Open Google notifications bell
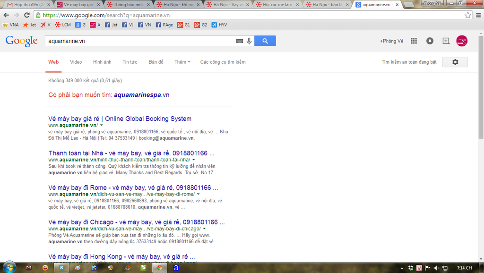The height and width of the screenshot is (273, 484). point(430,41)
